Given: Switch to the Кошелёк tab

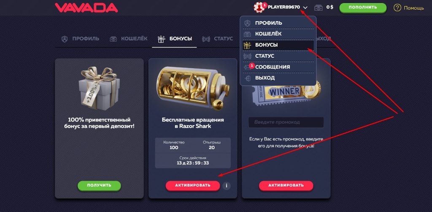Looking at the screenshot, I should (x=128, y=39).
